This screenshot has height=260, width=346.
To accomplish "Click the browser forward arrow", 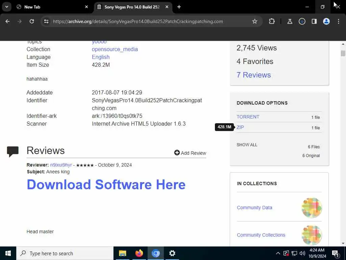I will (x=19, y=21).
